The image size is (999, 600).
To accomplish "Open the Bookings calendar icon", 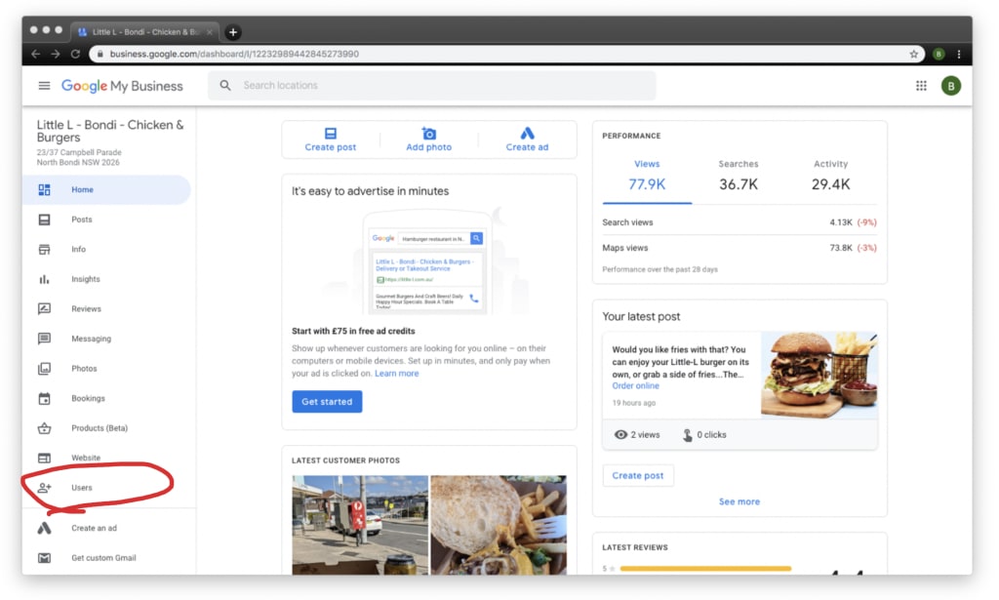I will [x=44, y=399].
